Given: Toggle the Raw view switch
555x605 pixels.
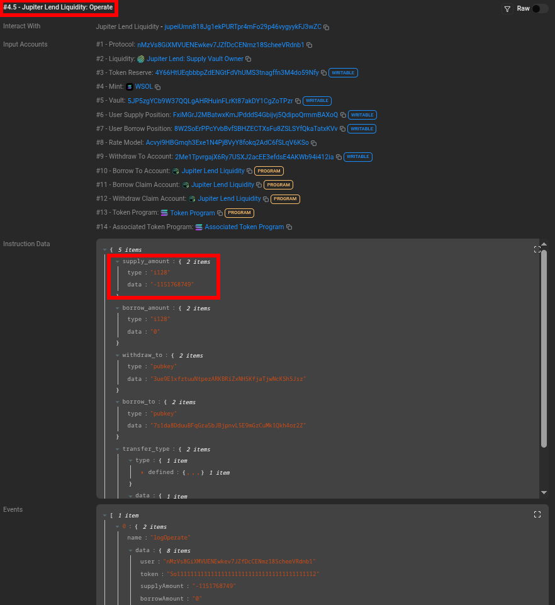Looking at the screenshot, I should [x=539, y=8].
